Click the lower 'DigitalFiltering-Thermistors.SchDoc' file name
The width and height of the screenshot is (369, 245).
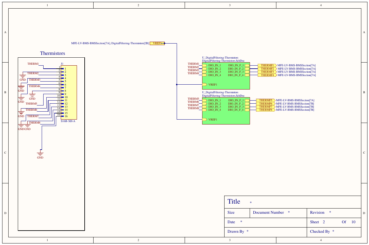[223, 96]
